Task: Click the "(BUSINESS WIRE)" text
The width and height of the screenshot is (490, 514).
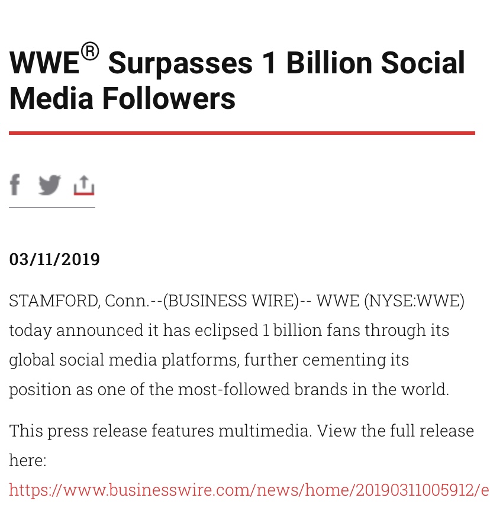Action: click(231, 300)
